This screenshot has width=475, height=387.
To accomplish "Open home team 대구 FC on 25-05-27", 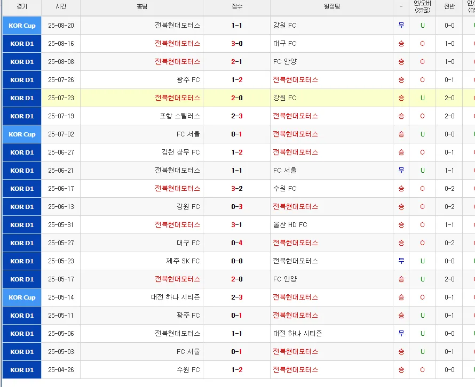I will [x=188, y=243].
